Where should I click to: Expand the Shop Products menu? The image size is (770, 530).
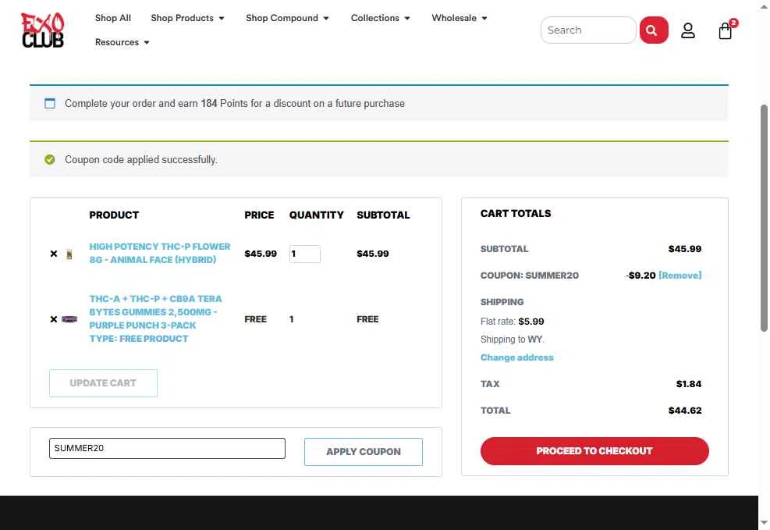pos(187,18)
